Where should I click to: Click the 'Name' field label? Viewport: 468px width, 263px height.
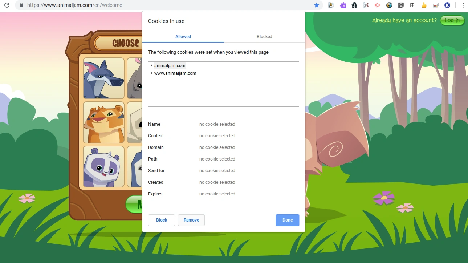[x=154, y=124]
